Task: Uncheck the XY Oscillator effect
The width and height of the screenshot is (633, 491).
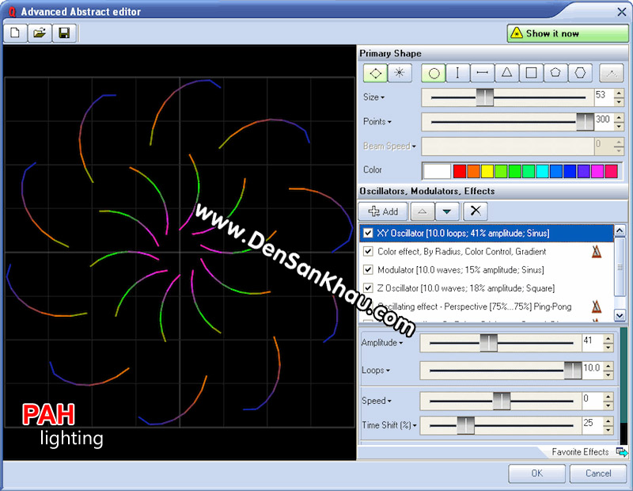Action: click(368, 233)
